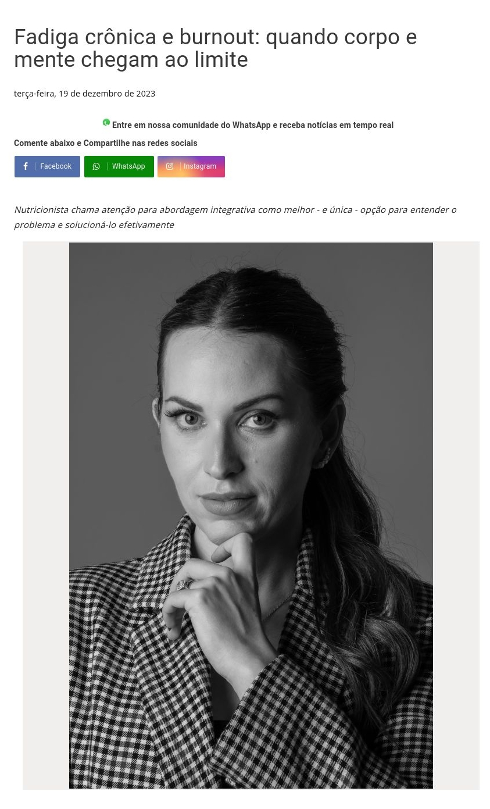This screenshot has height=809, width=490.
Task: Share the article via WhatsApp label
Action: (x=128, y=166)
